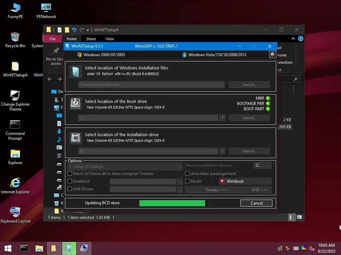
Task: Open Change Explorer Theme shortcut
Action: (15, 101)
